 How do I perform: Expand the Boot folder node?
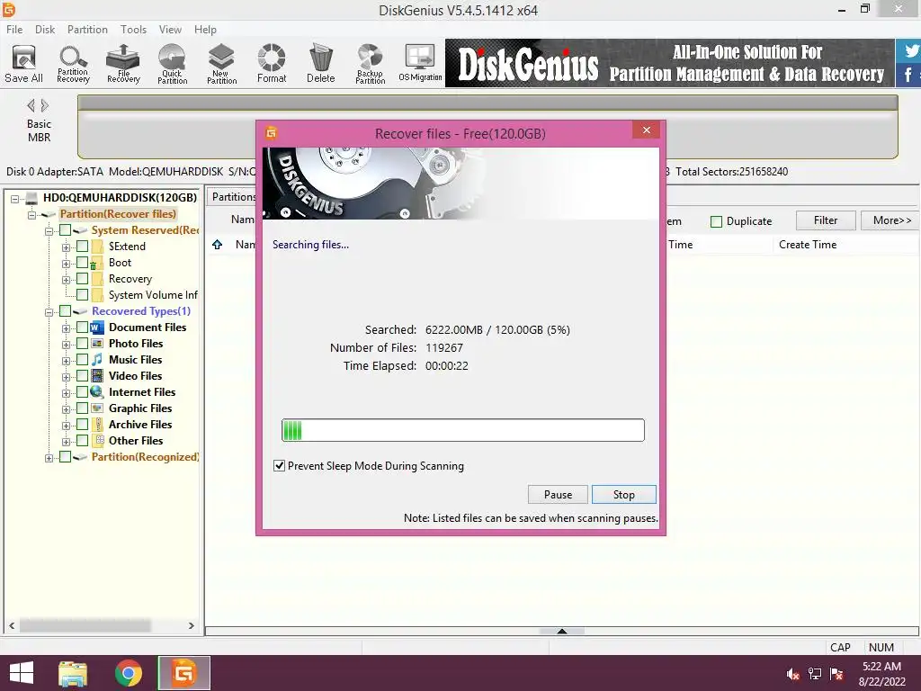(x=66, y=264)
